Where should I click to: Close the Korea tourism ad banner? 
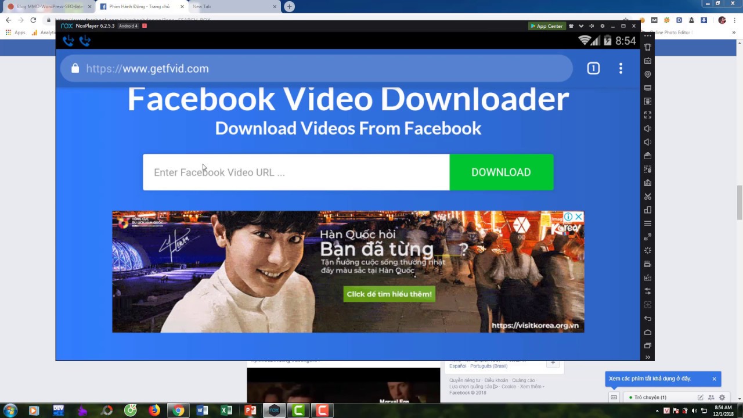click(578, 217)
